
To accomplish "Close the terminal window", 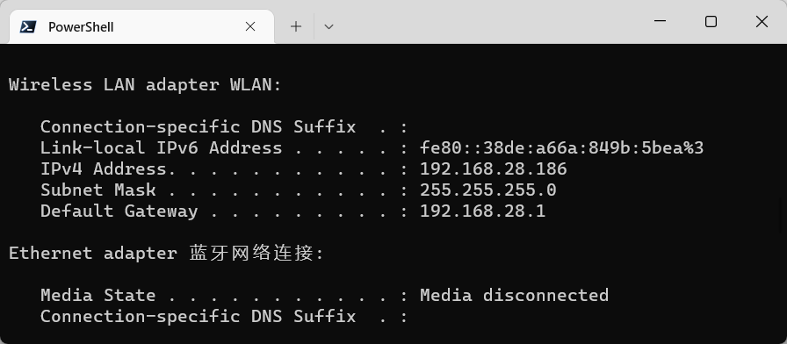I will click(x=762, y=21).
